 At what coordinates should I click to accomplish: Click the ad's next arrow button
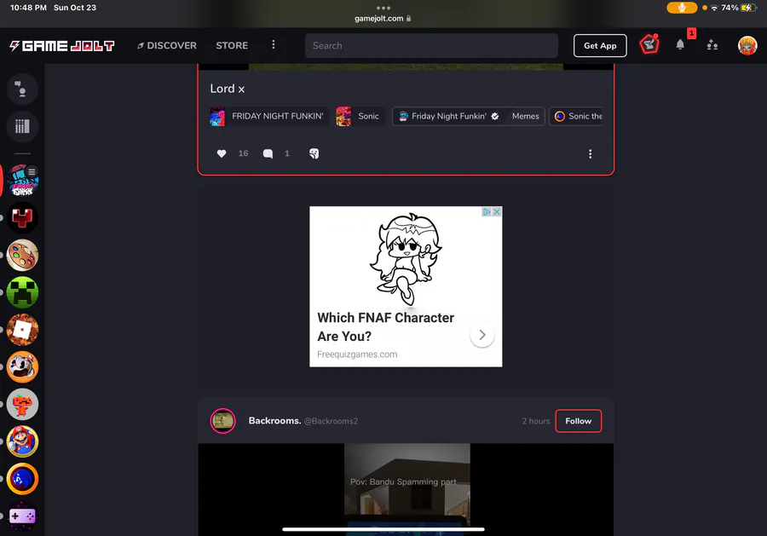point(482,335)
